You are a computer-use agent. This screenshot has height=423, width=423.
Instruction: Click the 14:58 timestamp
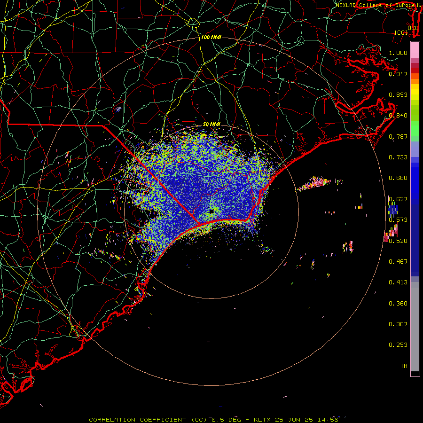328,420
